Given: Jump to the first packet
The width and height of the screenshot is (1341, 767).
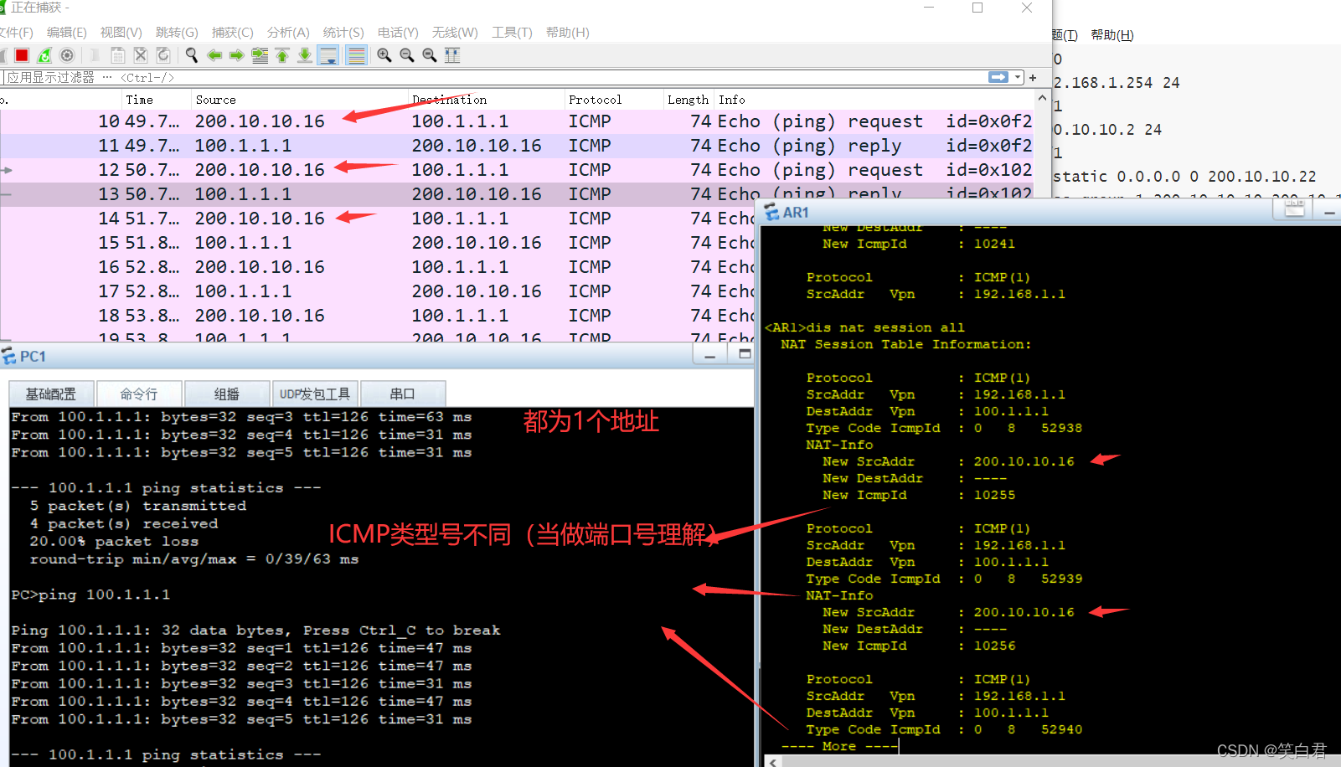Looking at the screenshot, I should pyautogui.click(x=282, y=55).
